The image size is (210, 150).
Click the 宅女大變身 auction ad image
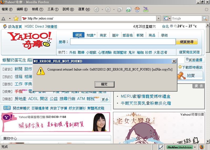pyautogui.click(x=159, y=128)
